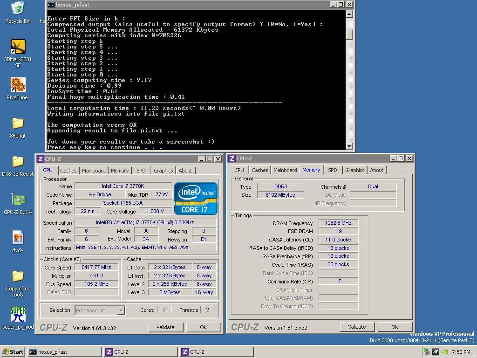Click OK in left CPU-Z window

(203, 327)
